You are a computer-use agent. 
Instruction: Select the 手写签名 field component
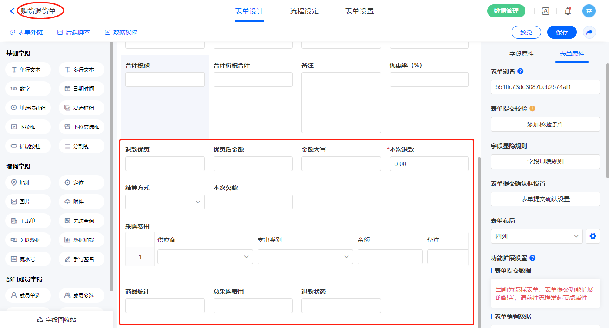point(81,259)
